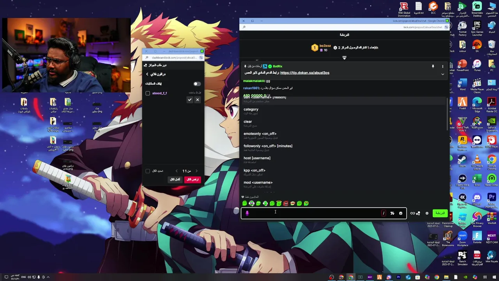Open Microsoft Edge desktop shortcut
This screenshot has height=281, width=499.
tap(477, 105)
